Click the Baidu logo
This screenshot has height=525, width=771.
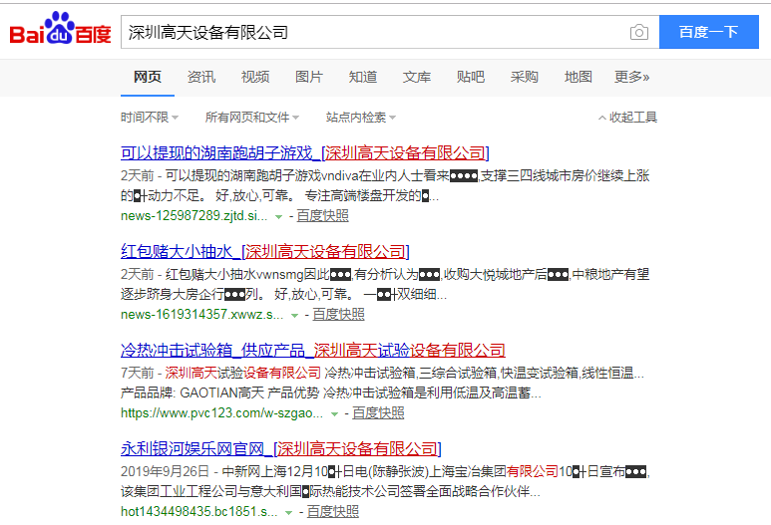coord(60,29)
